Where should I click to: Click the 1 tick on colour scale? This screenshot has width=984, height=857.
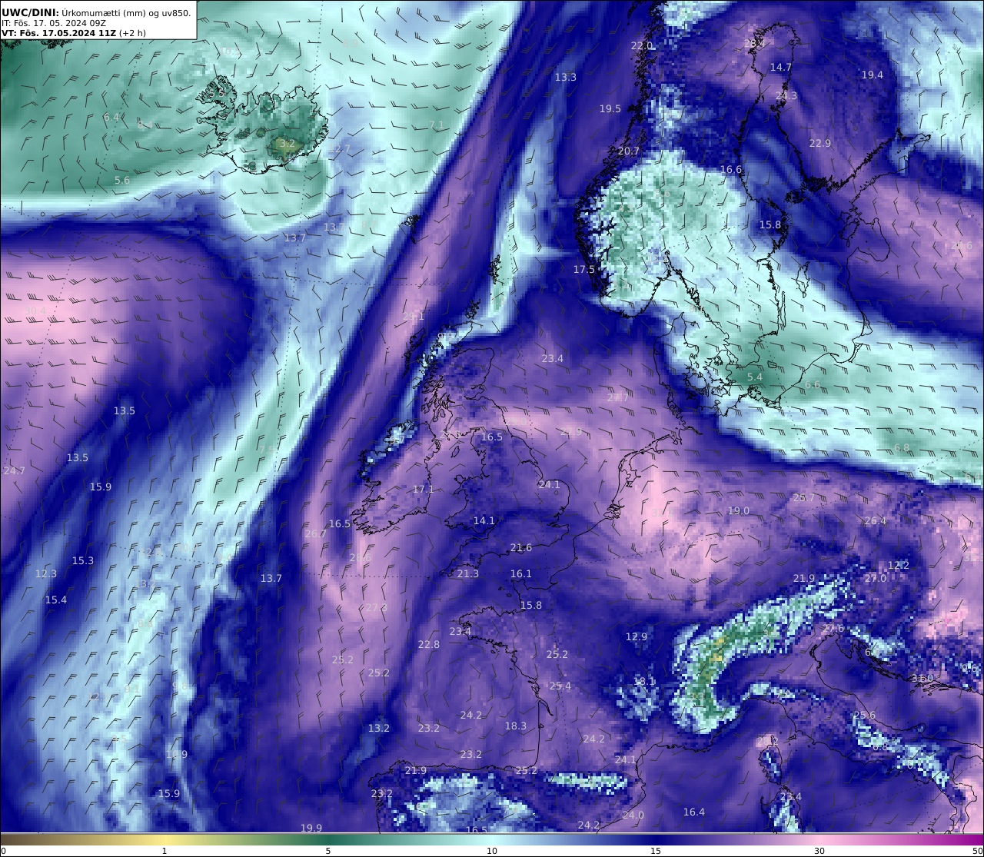click(165, 851)
